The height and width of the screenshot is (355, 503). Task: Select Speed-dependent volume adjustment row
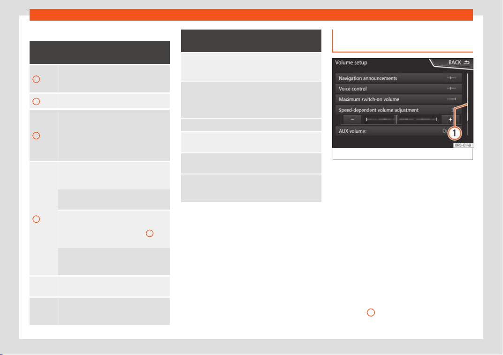(398, 110)
